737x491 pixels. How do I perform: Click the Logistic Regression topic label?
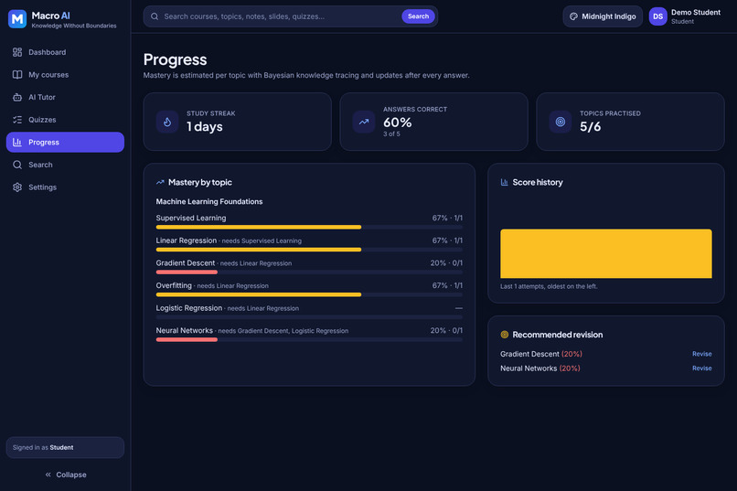(x=189, y=308)
